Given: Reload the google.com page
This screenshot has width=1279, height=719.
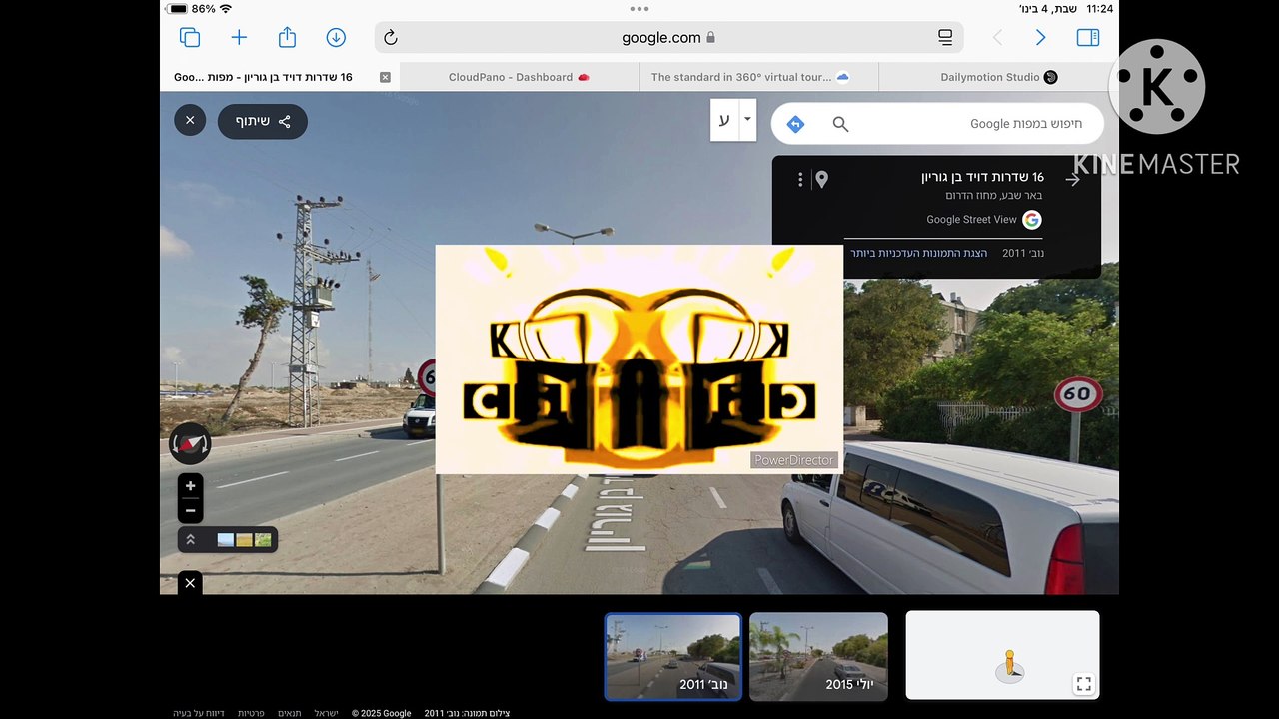Looking at the screenshot, I should coord(391,37).
